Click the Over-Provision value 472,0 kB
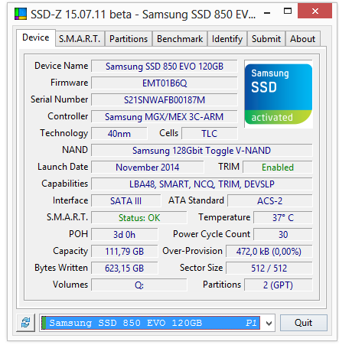The height and width of the screenshot is (345, 339). [x=269, y=252]
